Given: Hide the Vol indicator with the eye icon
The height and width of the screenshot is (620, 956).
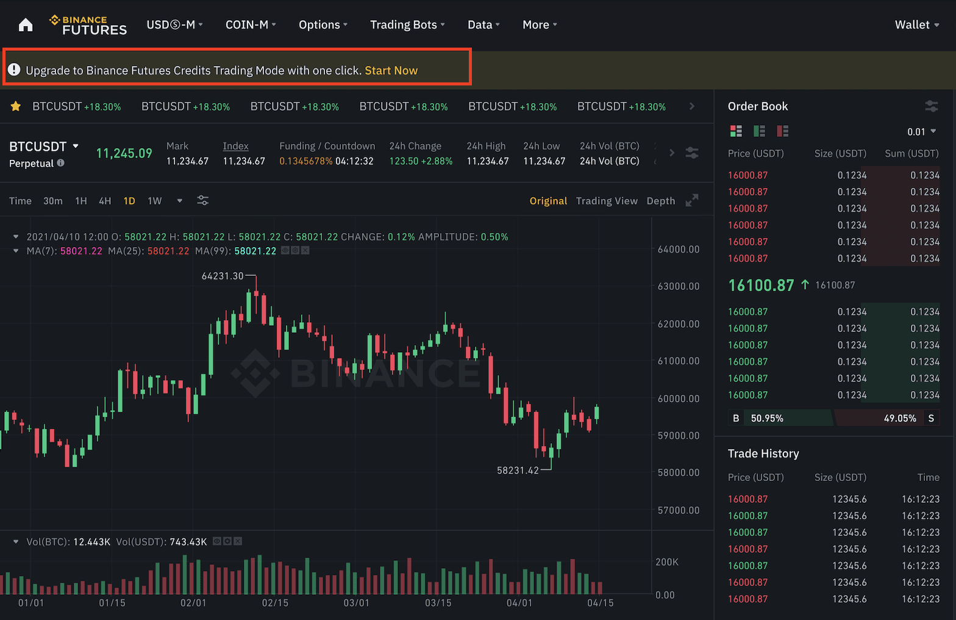Looking at the screenshot, I should click(x=217, y=541).
